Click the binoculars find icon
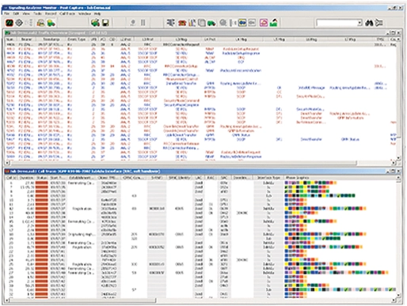 tap(369, 23)
